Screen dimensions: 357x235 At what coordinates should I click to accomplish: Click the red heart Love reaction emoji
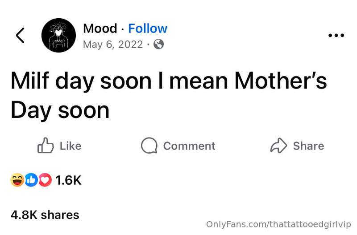(x=45, y=180)
